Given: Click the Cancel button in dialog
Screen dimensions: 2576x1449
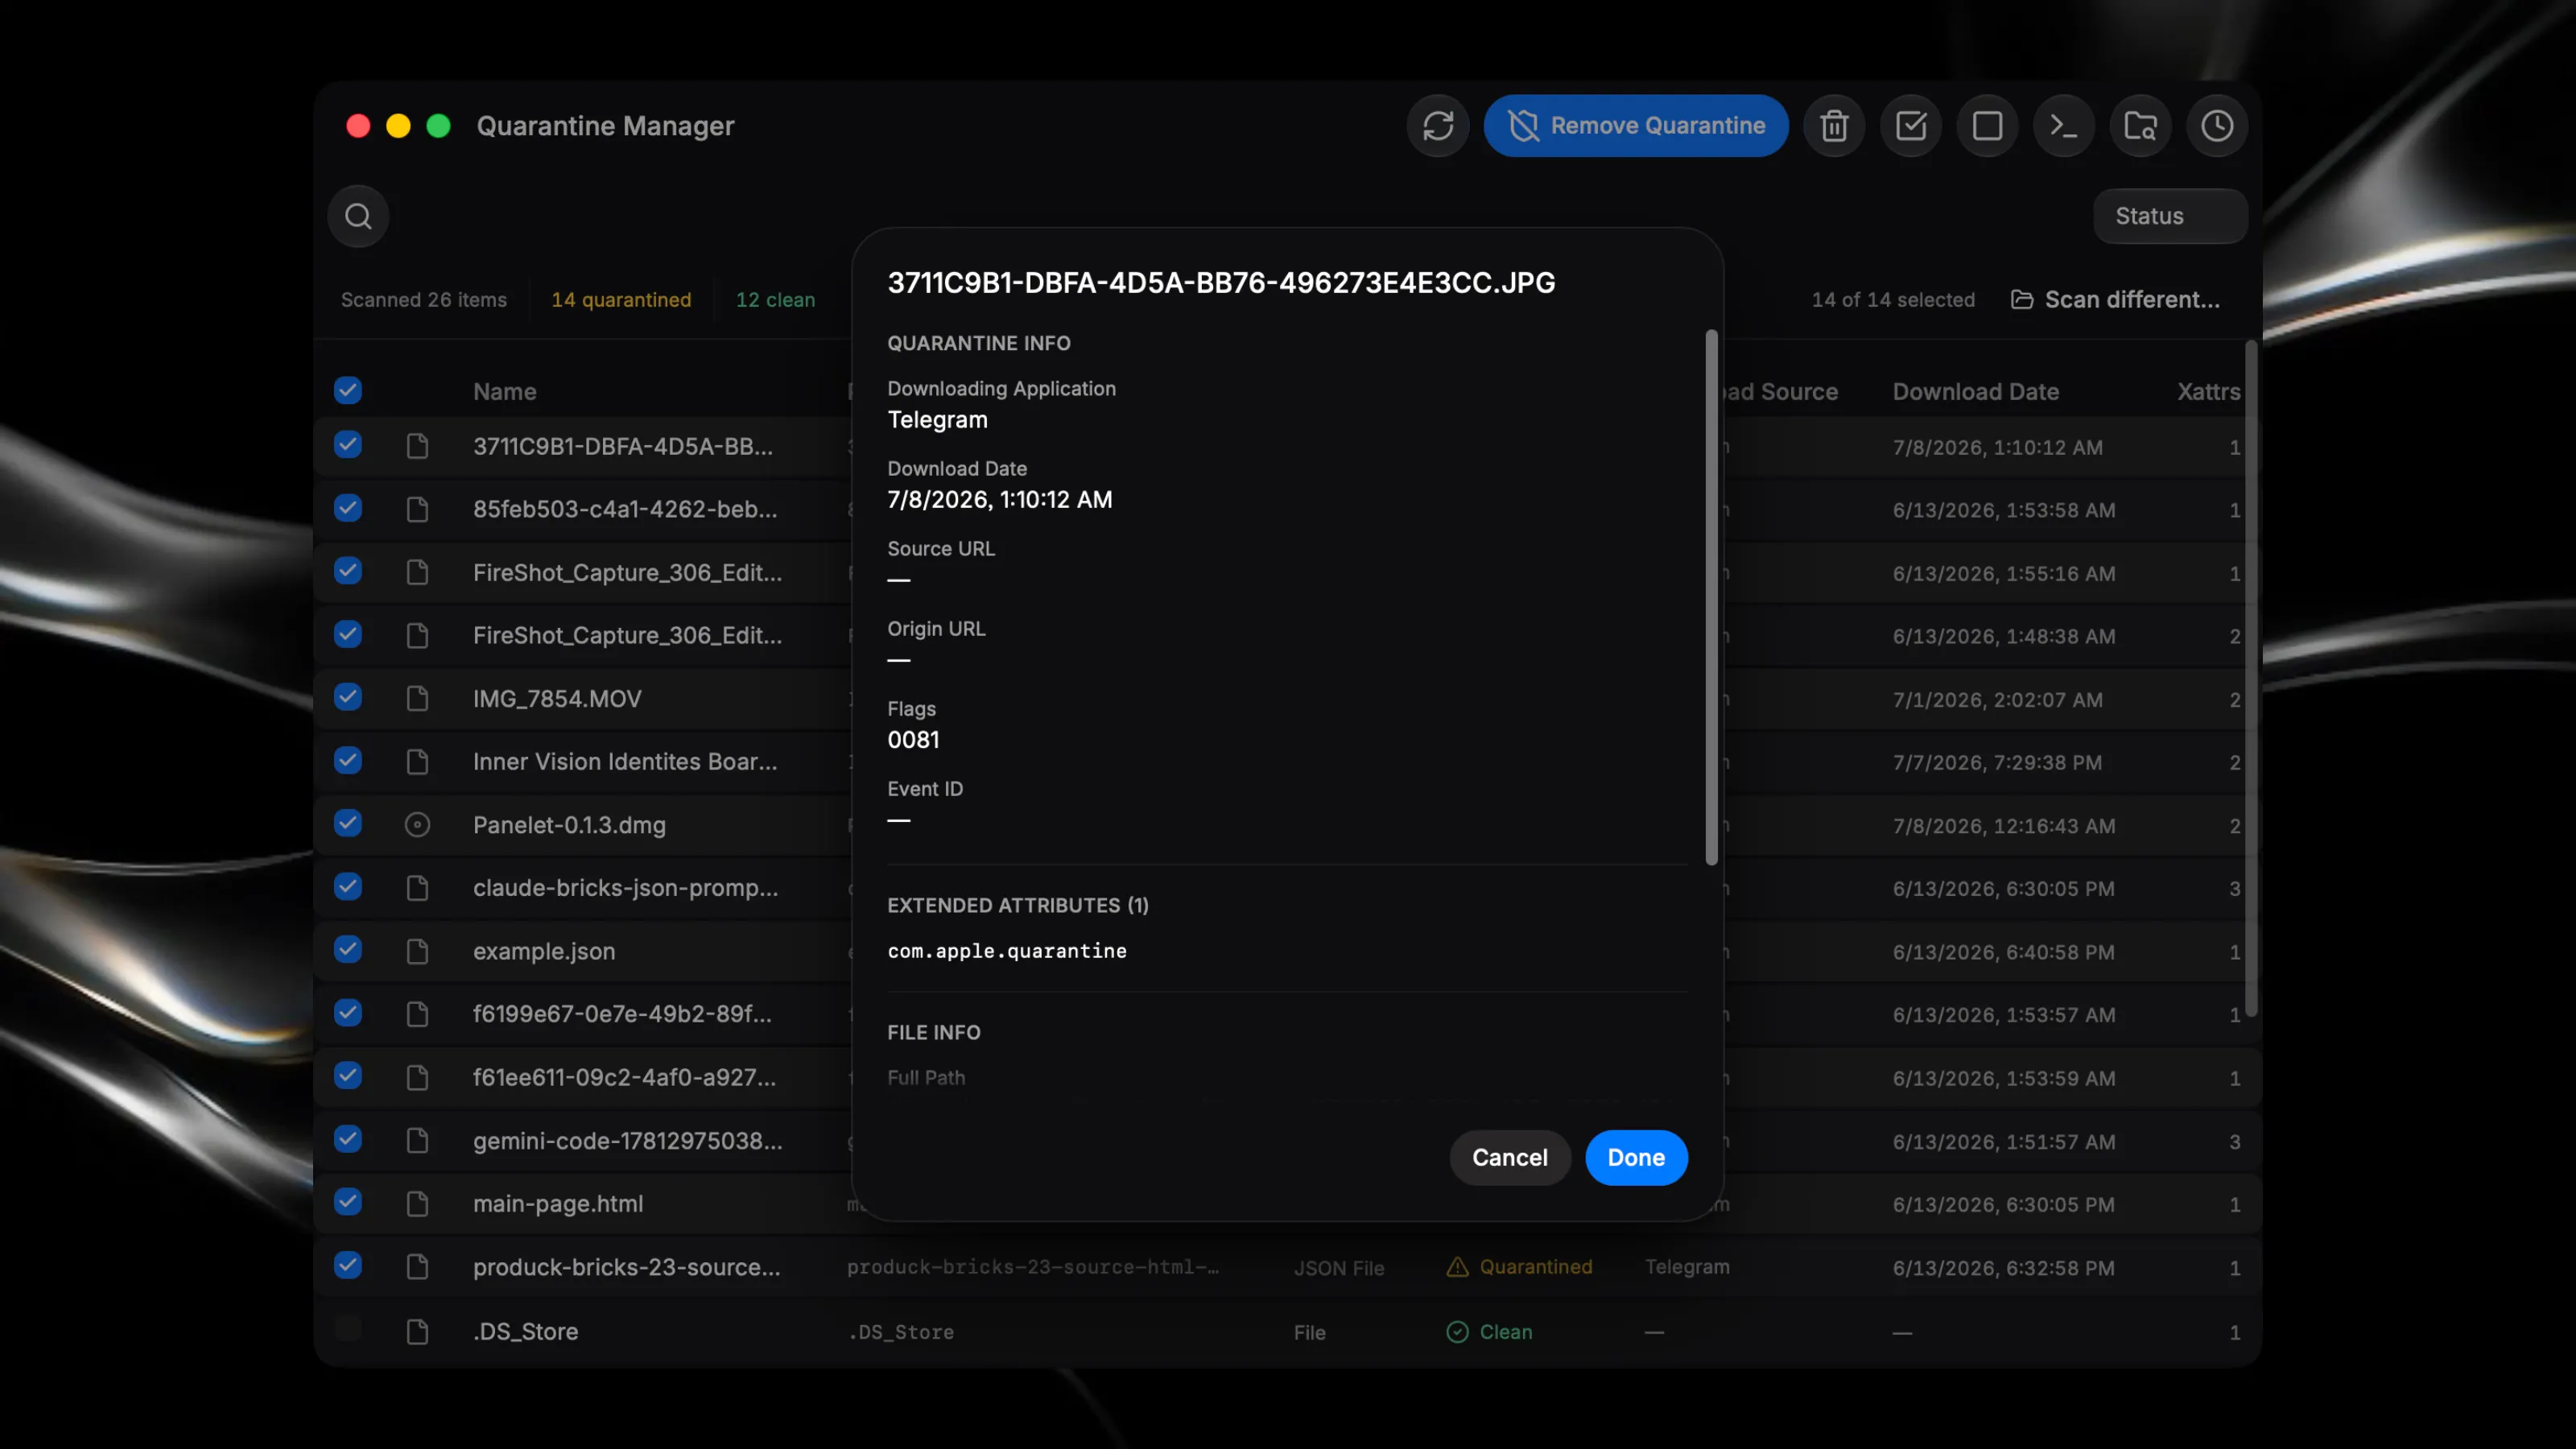Looking at the screenshot, I should (x=1510, y=1158).
